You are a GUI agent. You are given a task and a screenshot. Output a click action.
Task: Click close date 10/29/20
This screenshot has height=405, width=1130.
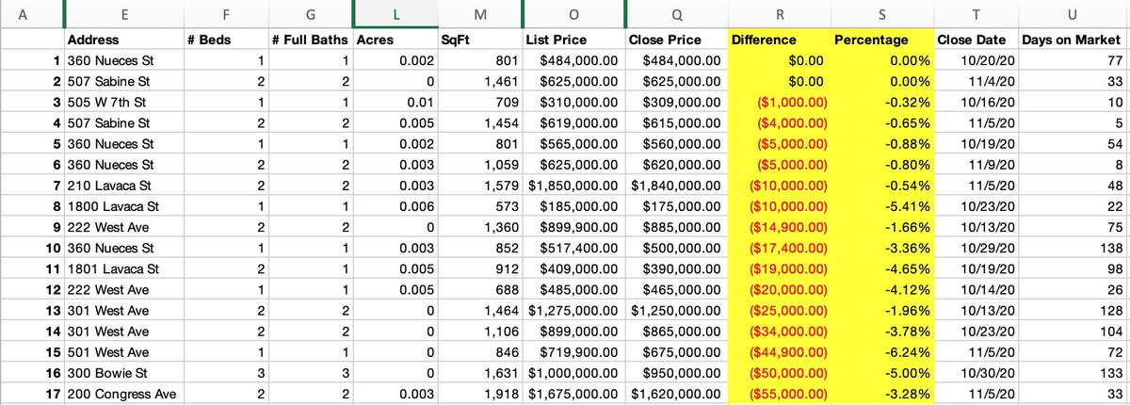click(x=976, y=247)
